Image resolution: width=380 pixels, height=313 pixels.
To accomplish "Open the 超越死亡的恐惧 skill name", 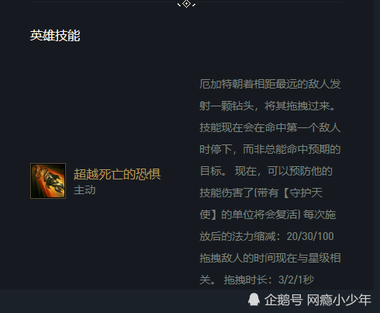I will click(x=117, y=174).
